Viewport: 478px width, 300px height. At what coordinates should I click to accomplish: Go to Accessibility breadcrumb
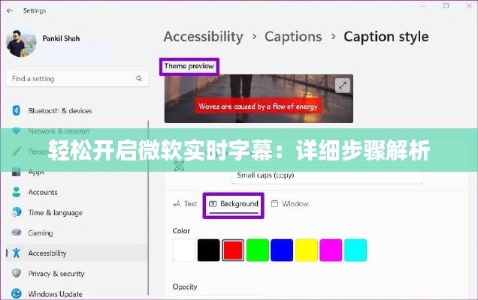204,37
